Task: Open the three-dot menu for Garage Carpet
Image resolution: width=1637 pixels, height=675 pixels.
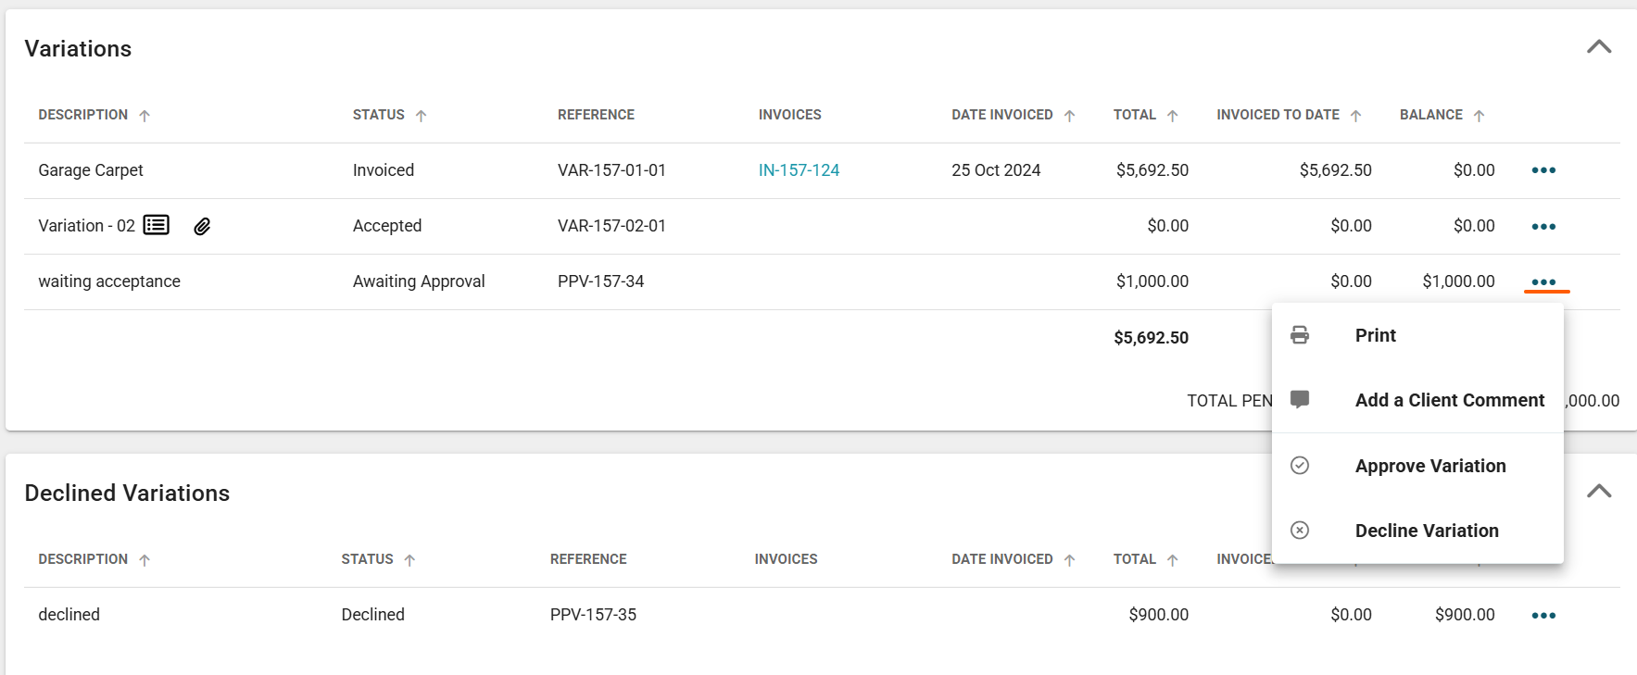Action: [1543, 170]
